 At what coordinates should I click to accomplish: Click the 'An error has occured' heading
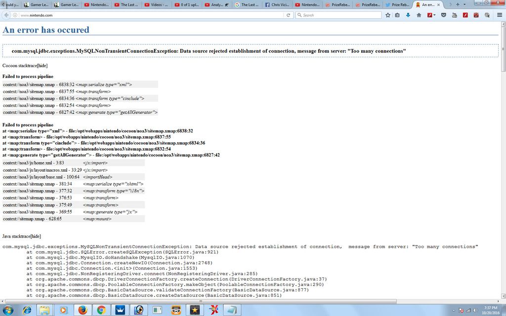[46, 30]
